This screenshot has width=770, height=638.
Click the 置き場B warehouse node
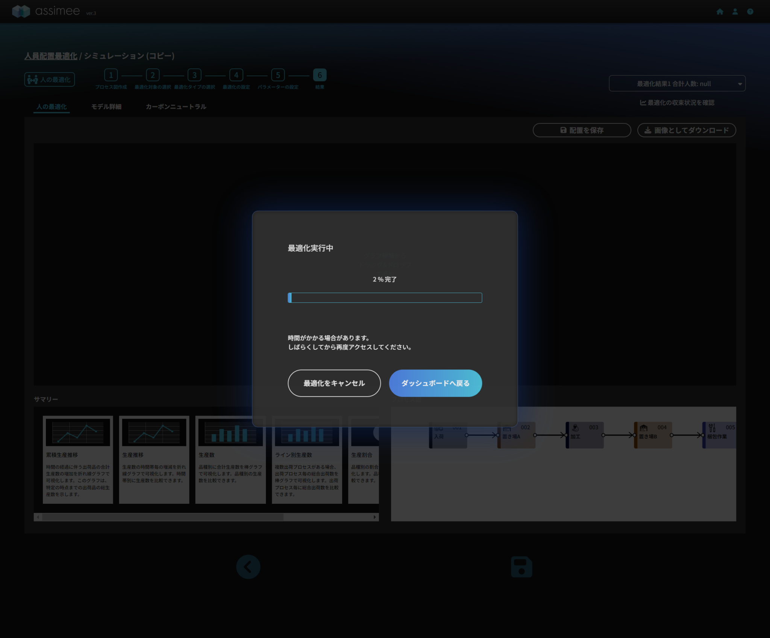pyautogui.click(x=653, y=435)
